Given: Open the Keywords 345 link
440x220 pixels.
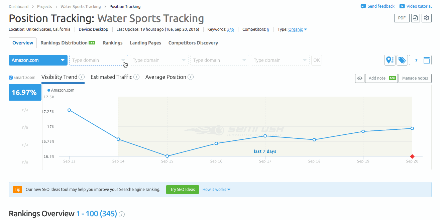Looking at the screenshot, I should (x=230, y=29).
